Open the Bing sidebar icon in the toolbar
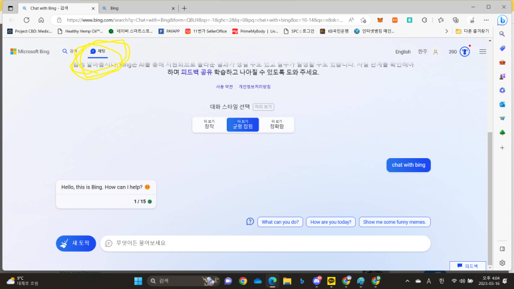This screenshot has width=514, height=289. coord(502,21)
